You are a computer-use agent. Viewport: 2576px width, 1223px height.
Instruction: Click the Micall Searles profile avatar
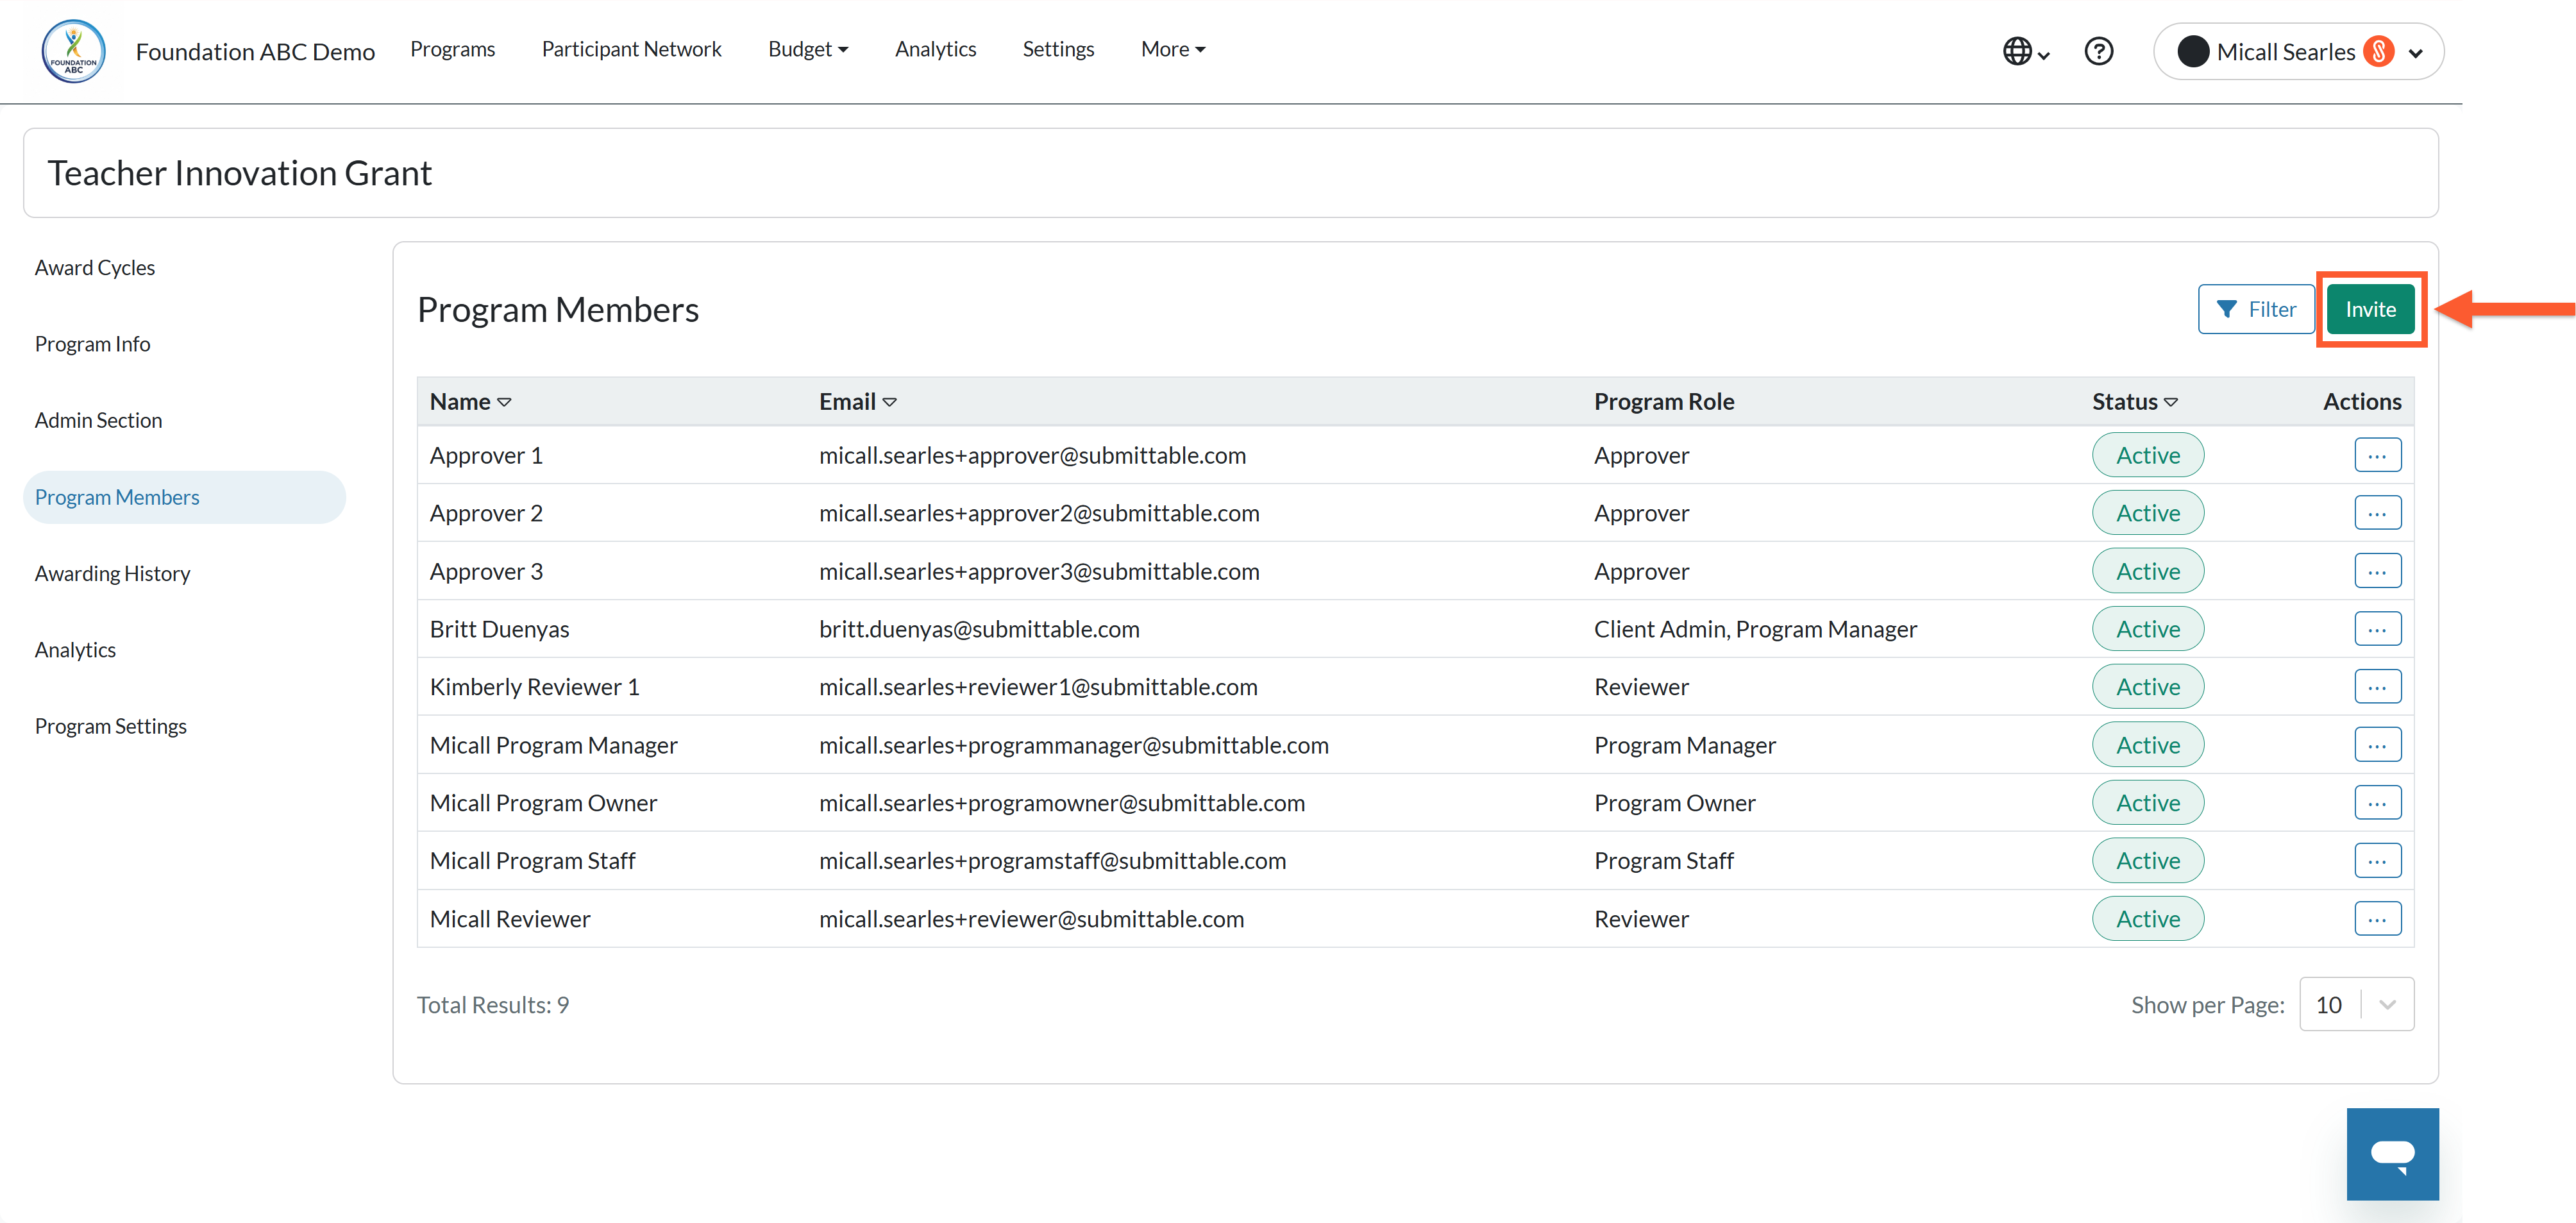2192,52
